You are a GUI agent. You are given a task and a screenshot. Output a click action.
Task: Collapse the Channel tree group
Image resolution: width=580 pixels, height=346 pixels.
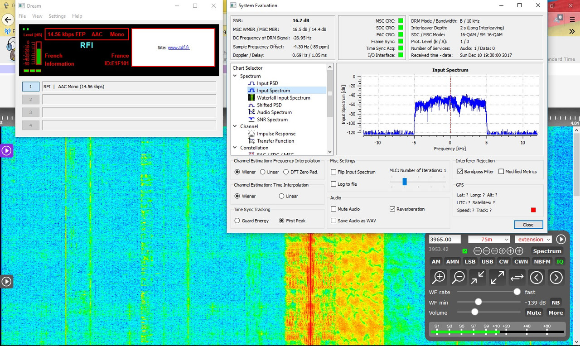click(235, 126)
